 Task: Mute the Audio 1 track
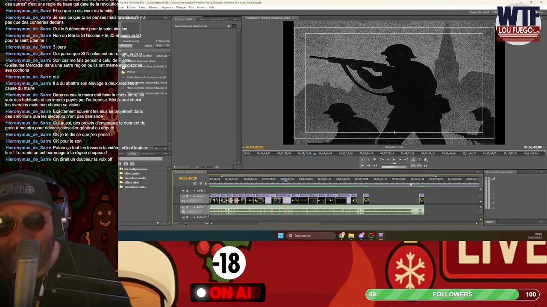[183, 207]
